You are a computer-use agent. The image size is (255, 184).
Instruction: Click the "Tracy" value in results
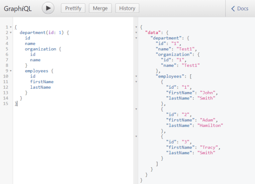209,147
